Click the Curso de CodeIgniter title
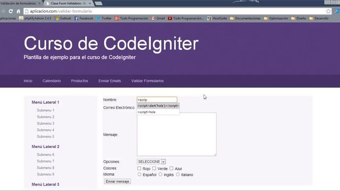340x191 pixels. [x=111, y=44]
